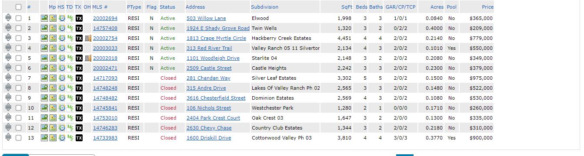Click reorder handle on row 7
This screenshot has width=584, height=156.
click(x=8, y=78)
